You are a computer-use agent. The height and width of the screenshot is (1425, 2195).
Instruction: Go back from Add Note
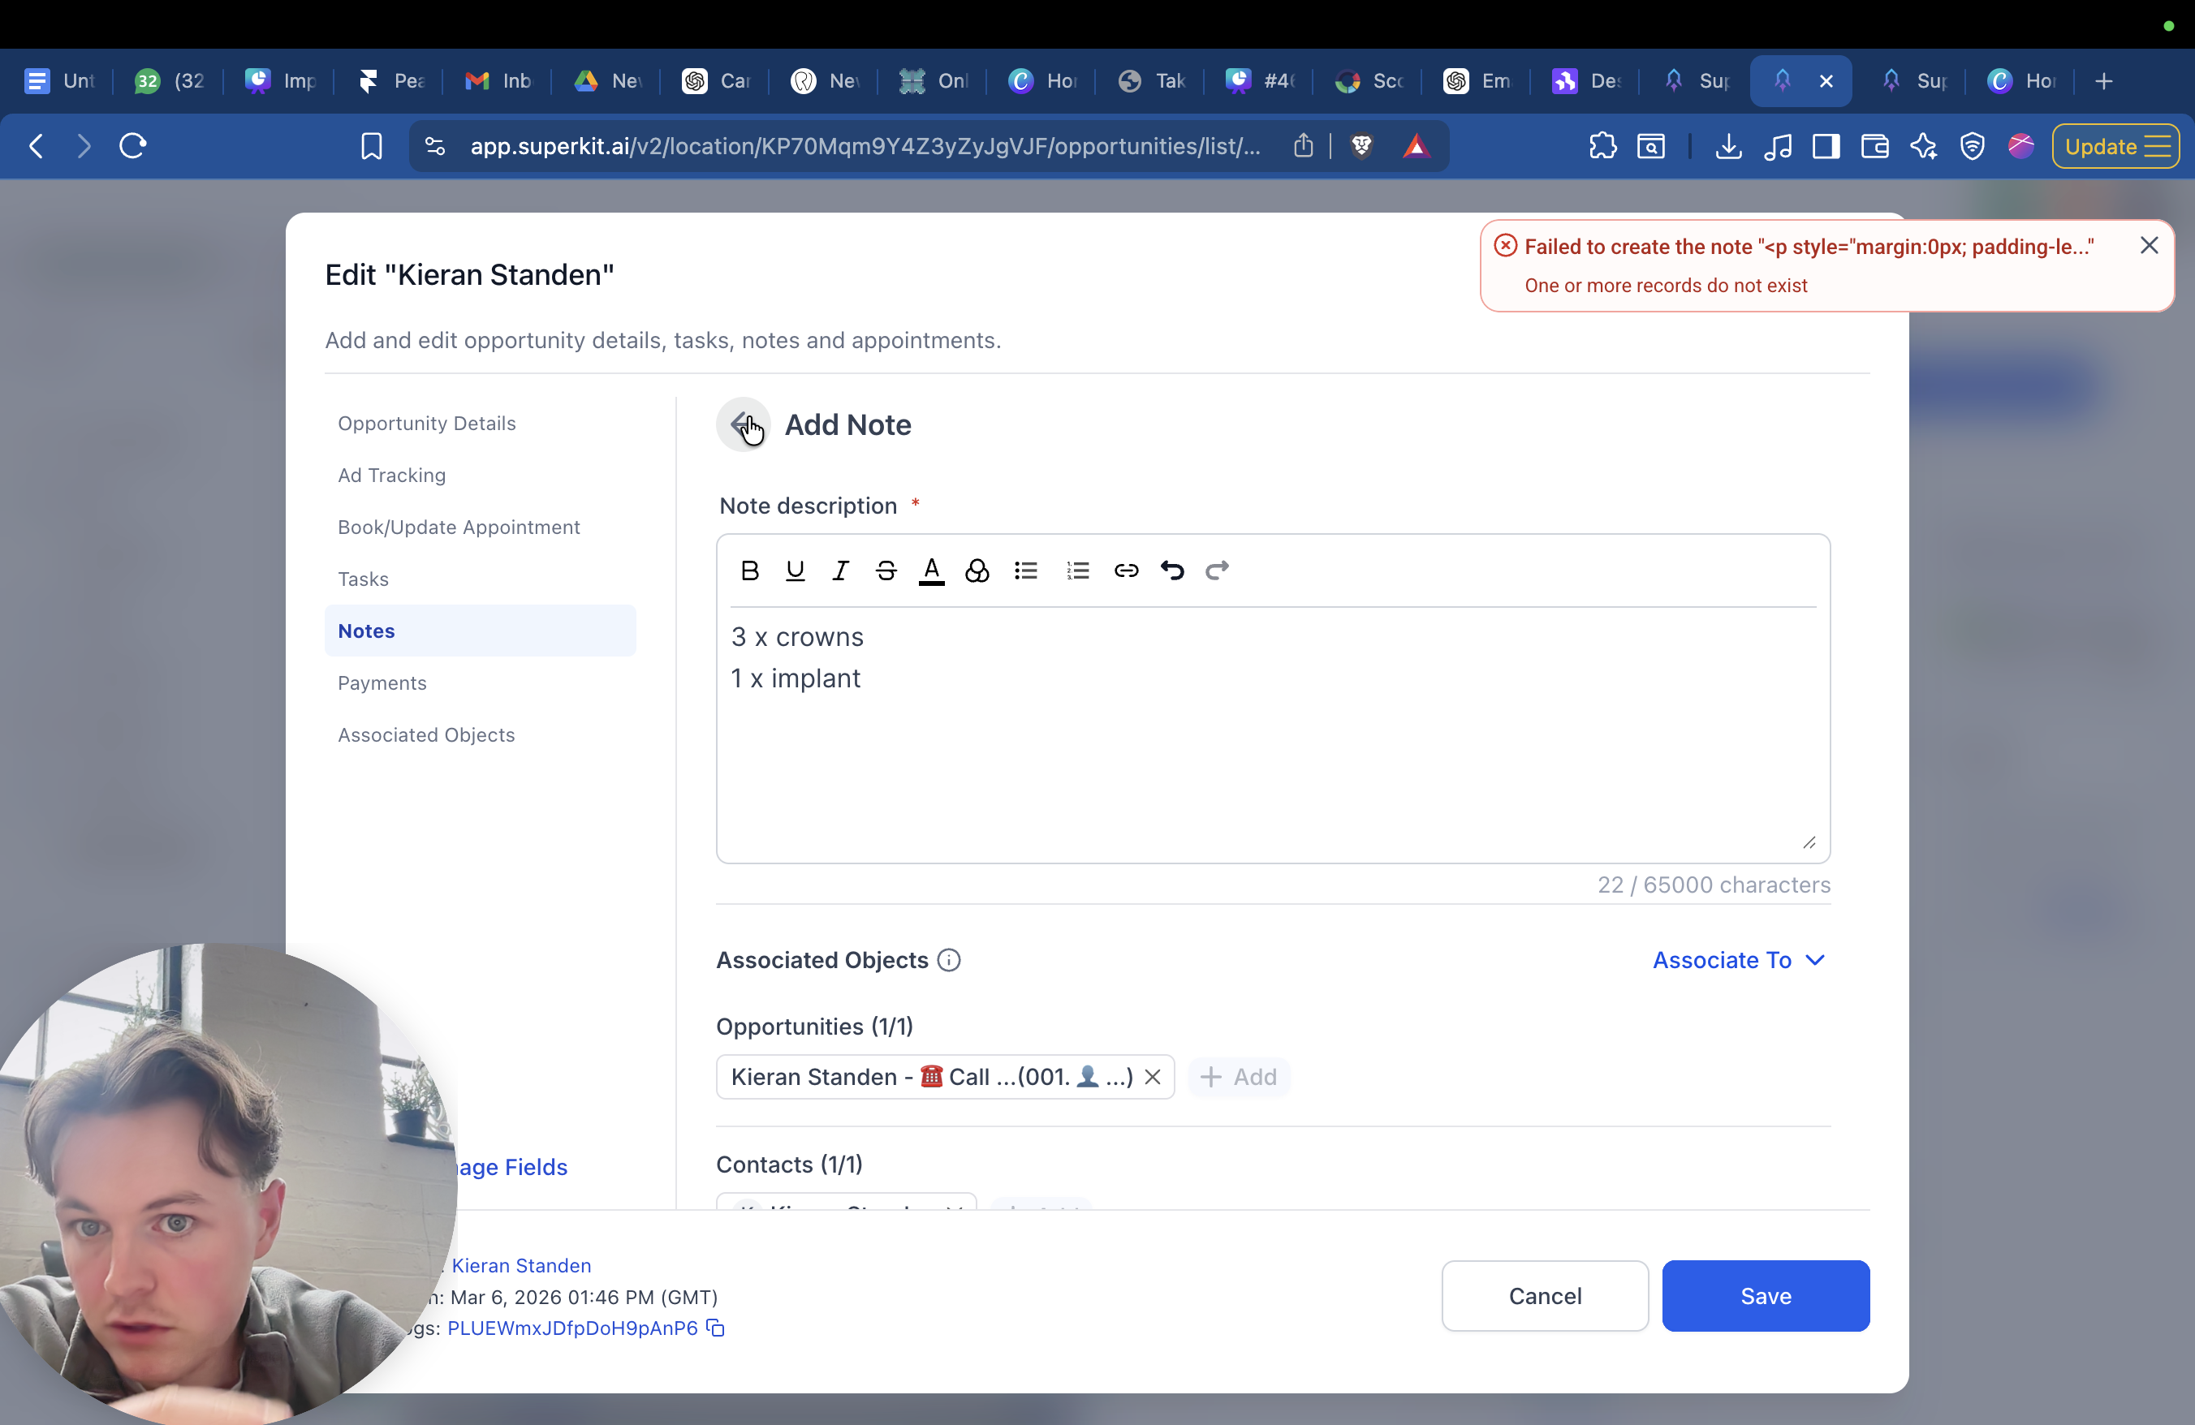click(743, 425)
